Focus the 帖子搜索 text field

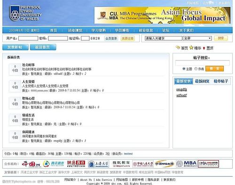(203, 63)
